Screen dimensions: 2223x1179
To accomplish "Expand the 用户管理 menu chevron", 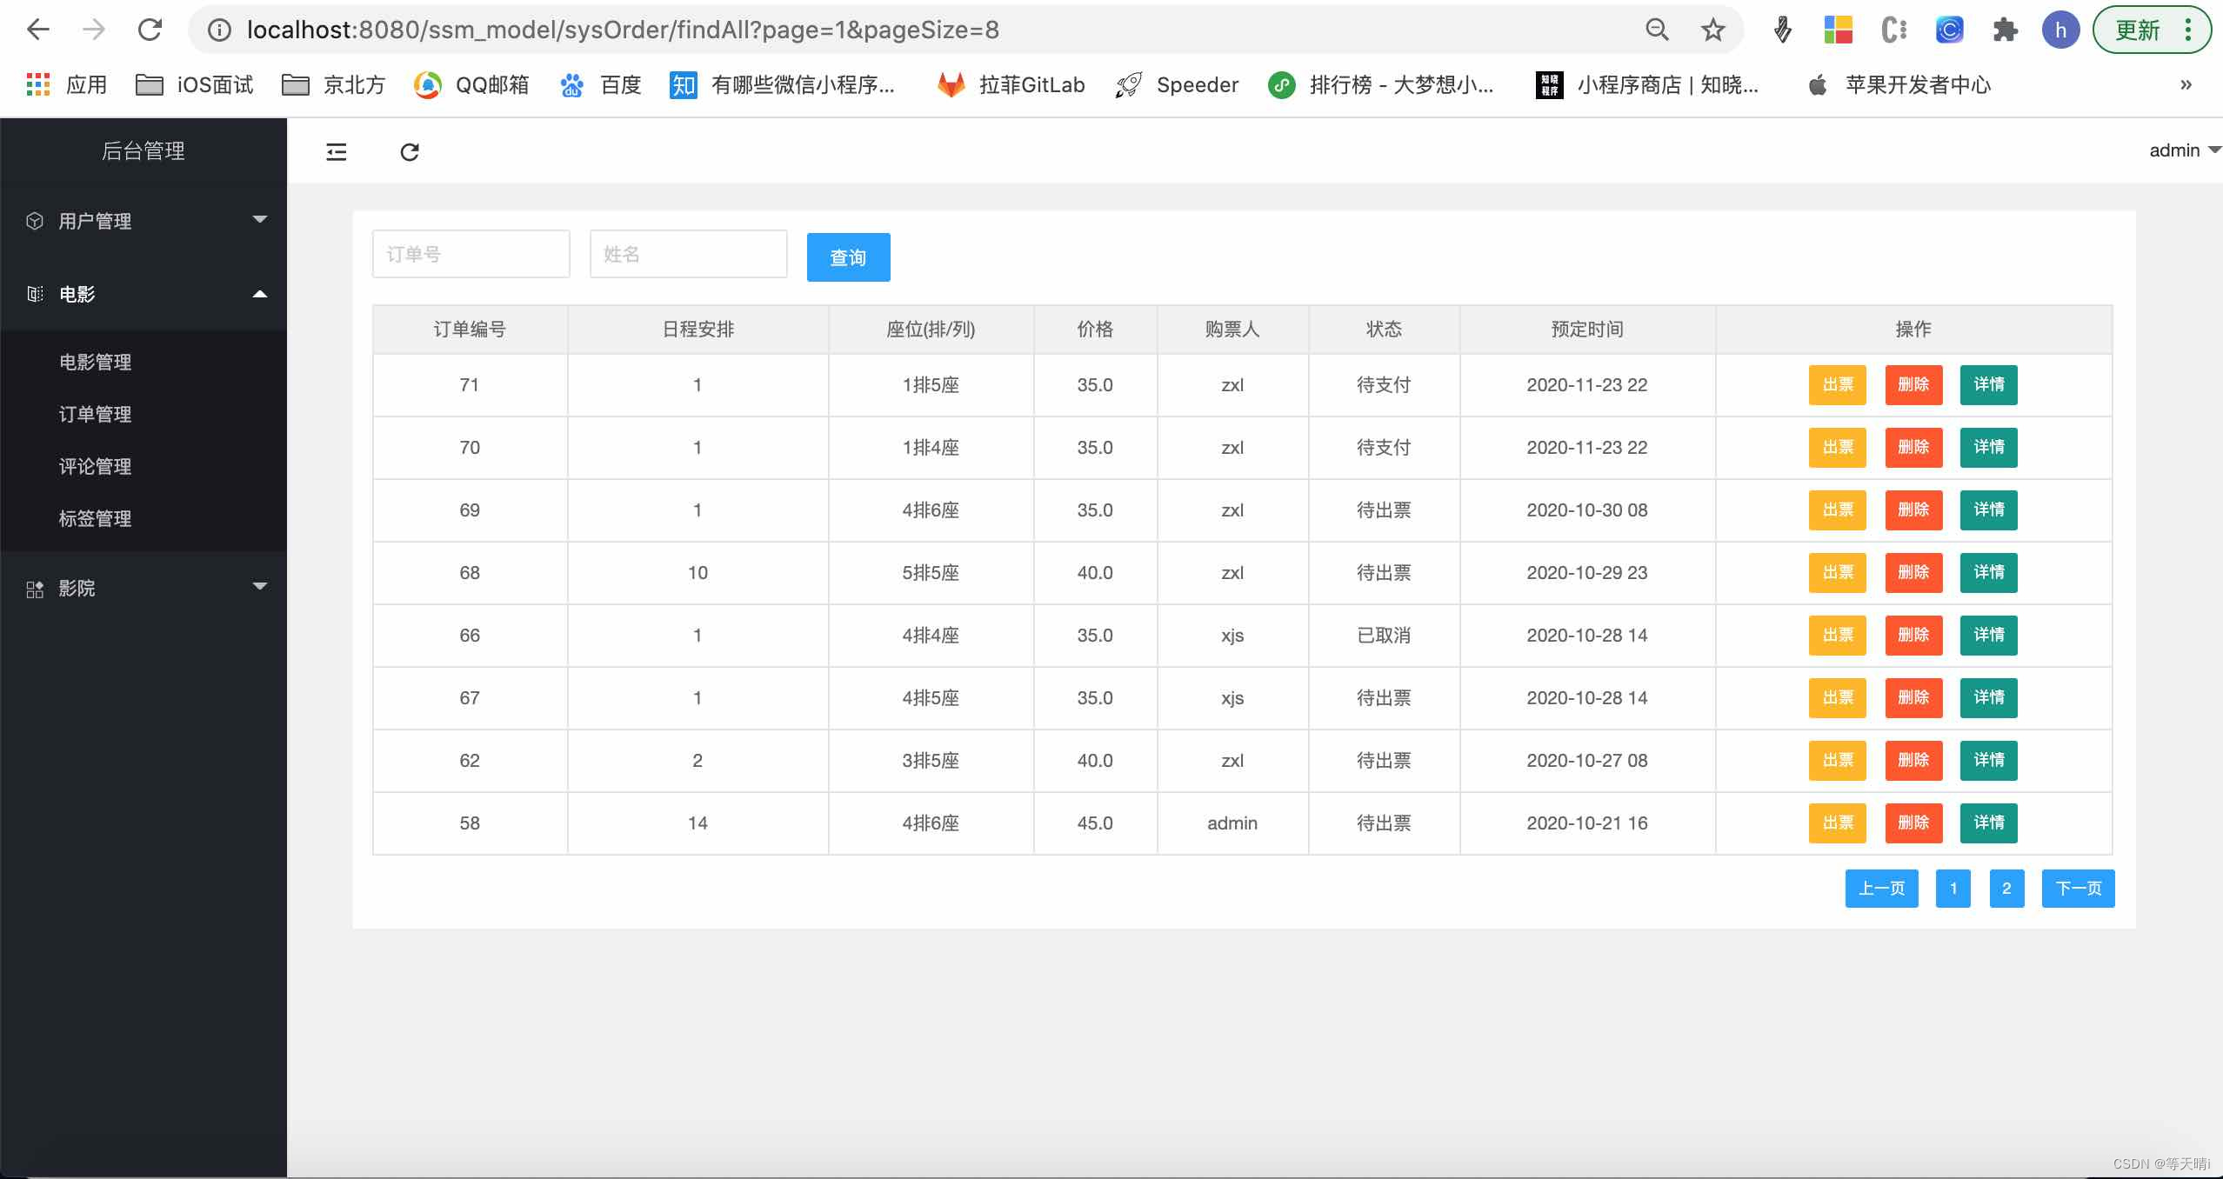I will (x=259, y=221).
